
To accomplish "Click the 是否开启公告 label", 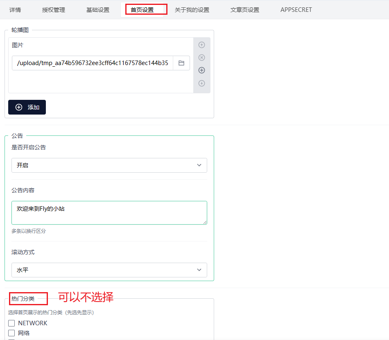I will [x=29, y=147].
